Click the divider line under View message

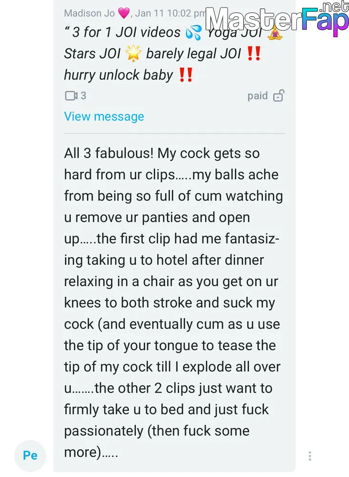[174, 133]
